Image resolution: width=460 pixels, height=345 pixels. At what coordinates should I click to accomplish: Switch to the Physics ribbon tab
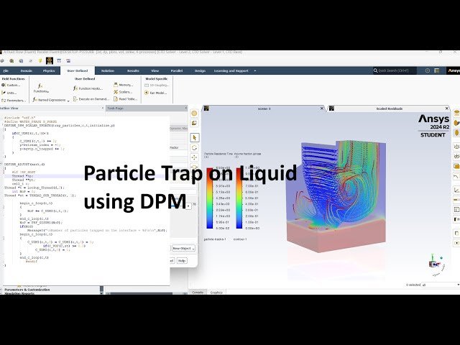tap(49, 70)
